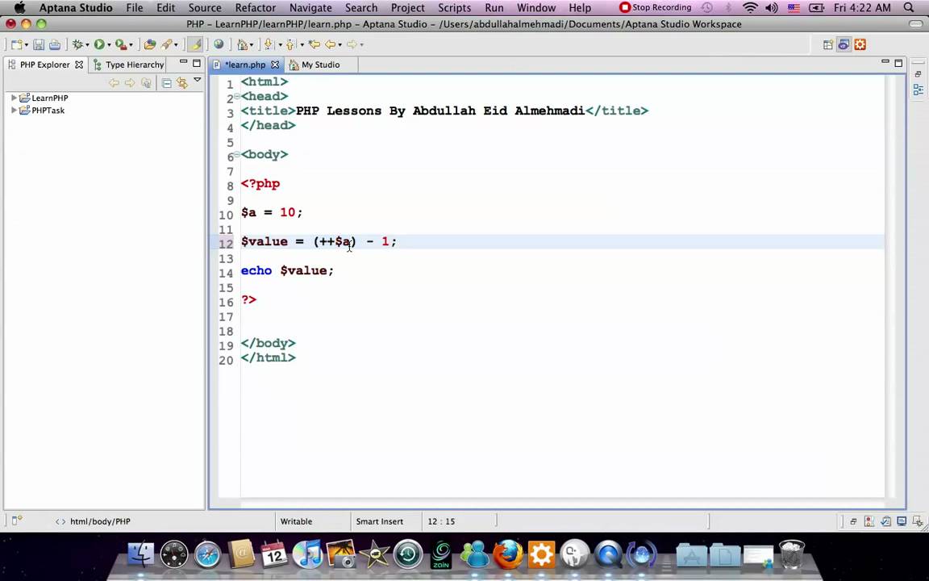Open the web browser globe icon
929x581 pixels.
pyautogui.click(x=219, y=44)
